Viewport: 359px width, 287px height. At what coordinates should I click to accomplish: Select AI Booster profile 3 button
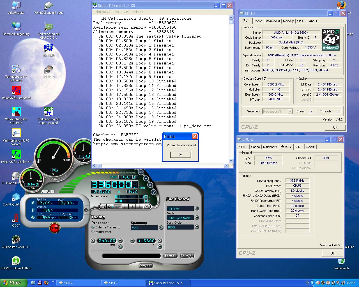click(x=139, y=207)
